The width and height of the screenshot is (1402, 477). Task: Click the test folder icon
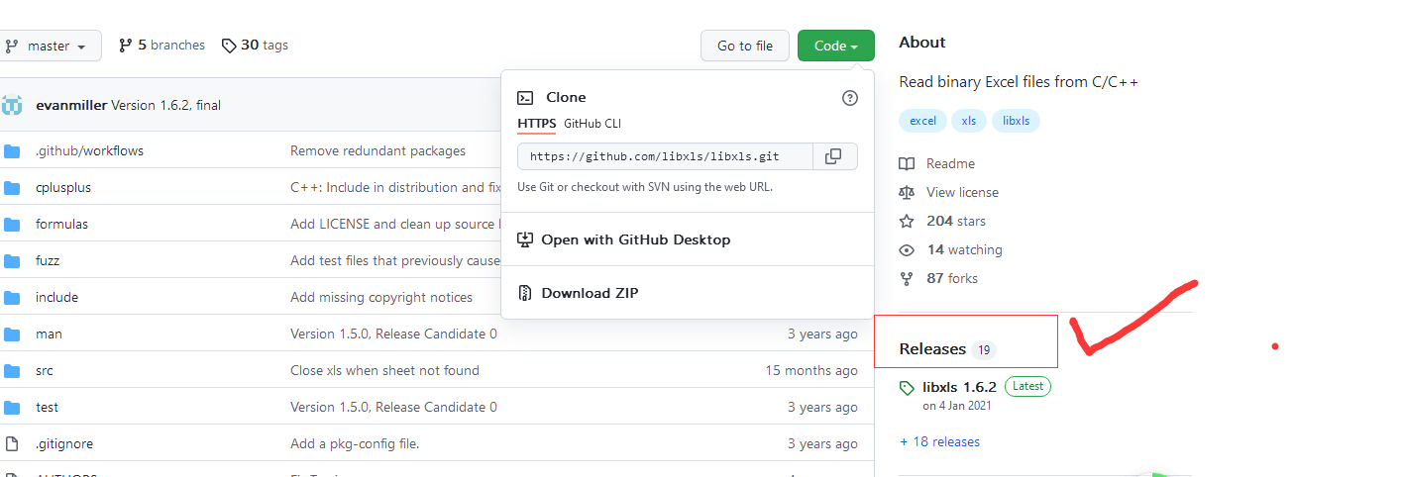click(12, 408)
